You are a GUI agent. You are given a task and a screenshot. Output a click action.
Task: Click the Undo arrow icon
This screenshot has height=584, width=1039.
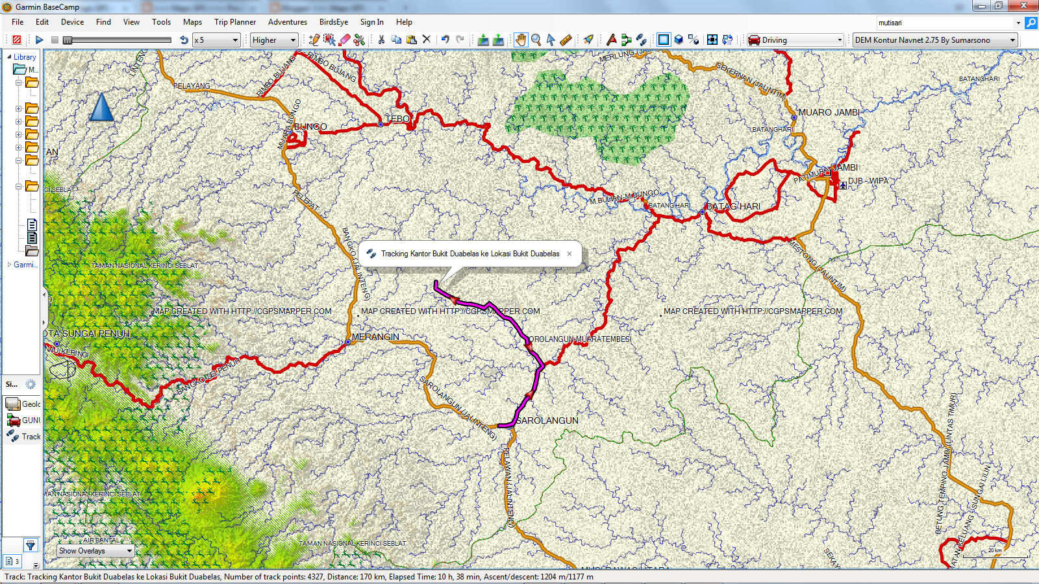click(x=445, y=40)
